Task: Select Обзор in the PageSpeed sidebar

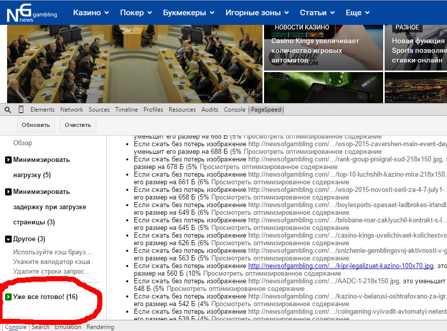Action: point(23,143)
